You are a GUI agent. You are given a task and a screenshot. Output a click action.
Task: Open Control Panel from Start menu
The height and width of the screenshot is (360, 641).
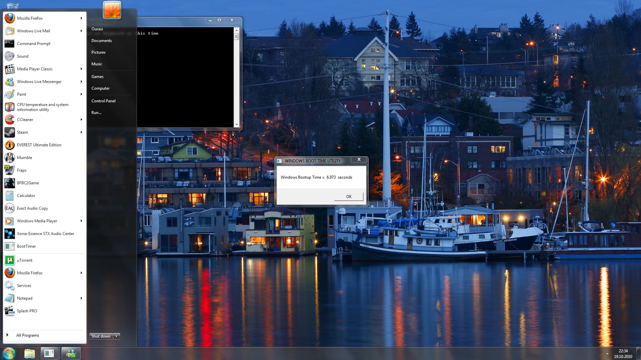[x=103, y=101]
